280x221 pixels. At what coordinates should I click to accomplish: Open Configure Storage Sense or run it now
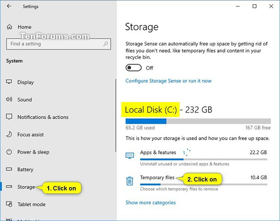[x=168, y=81]
